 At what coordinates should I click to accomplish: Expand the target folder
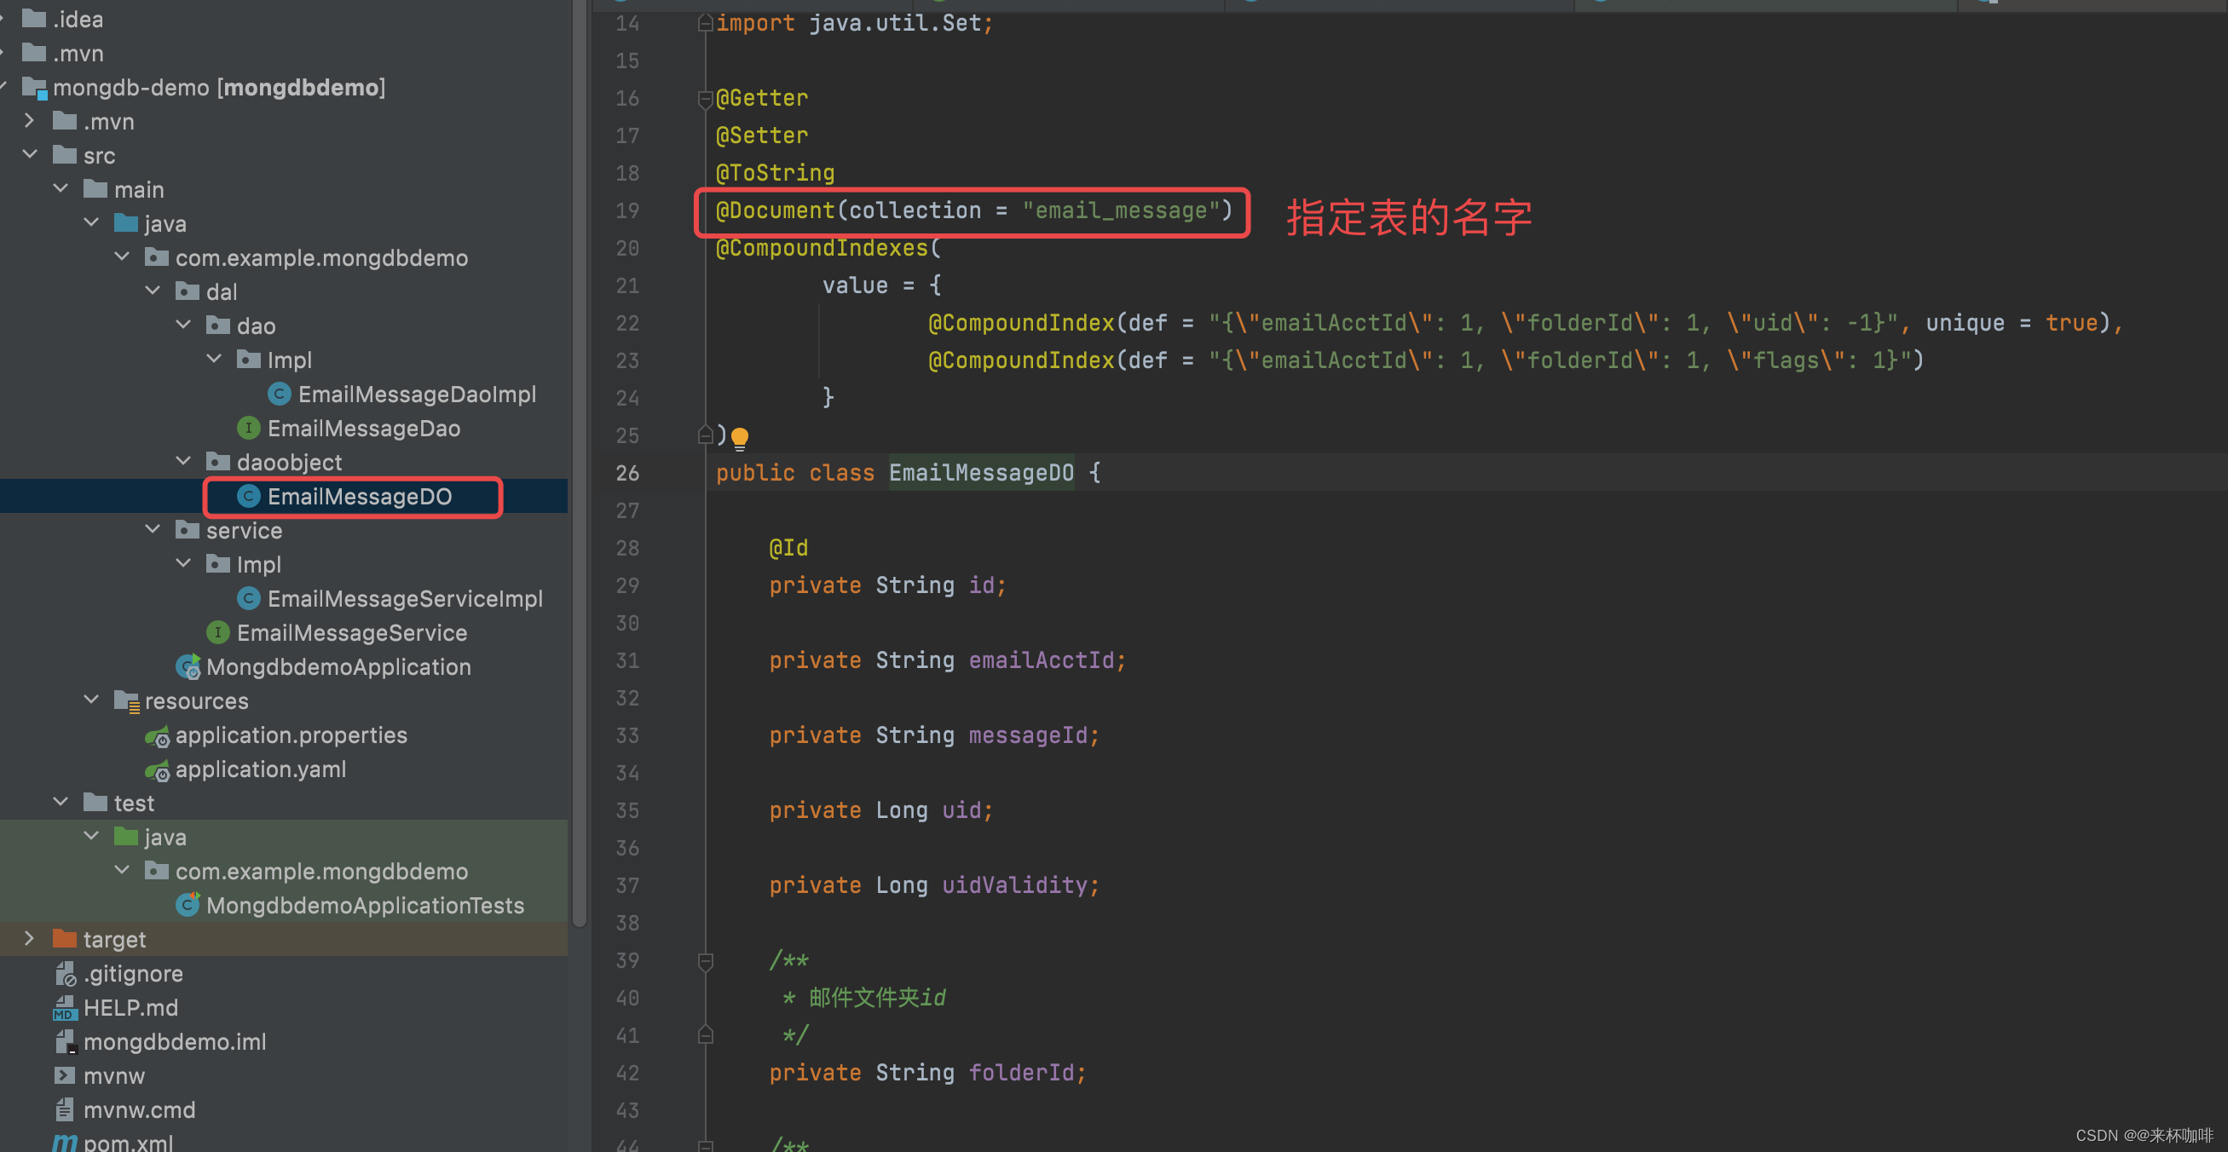pyautogui.click(x=28, y=938)
